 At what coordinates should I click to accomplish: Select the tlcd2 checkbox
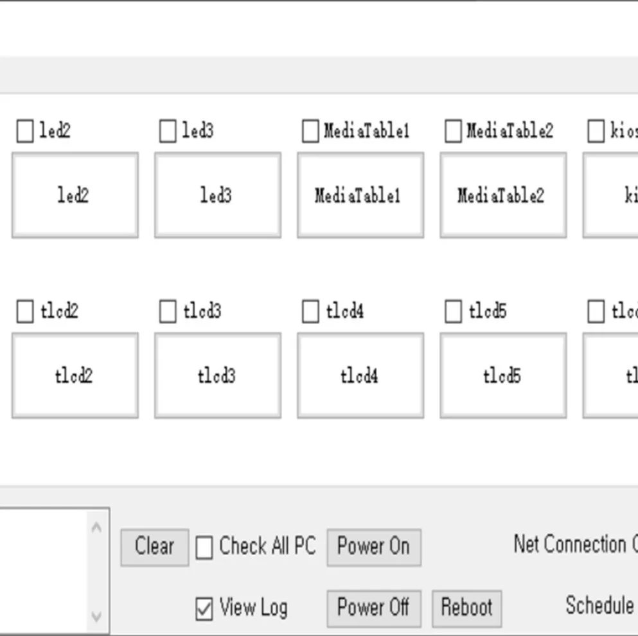click(25, 312)
